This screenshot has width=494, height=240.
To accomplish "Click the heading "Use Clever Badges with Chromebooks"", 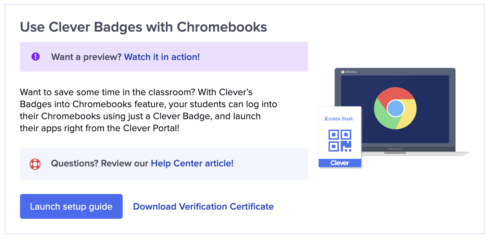I will click(143, 27).
